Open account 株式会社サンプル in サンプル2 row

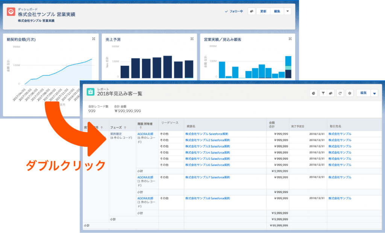(340, 140)
